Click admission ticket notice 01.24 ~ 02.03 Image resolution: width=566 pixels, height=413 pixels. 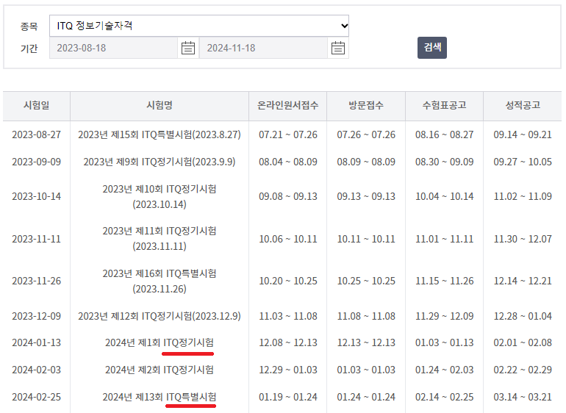point(445,370)
